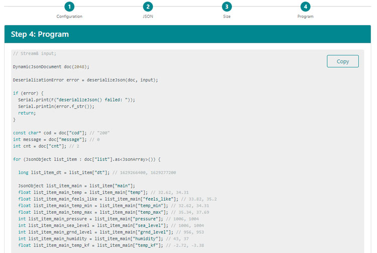Viewport: 377px width, 253px height.
Task: Click the list_item_main_temp_max line
Action: [x=114, y=212]
